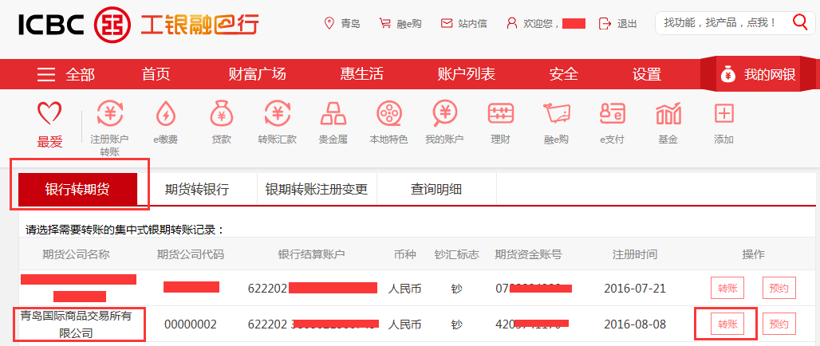The image size is (820, 346).
Task: Click 转账 button in the 2016-07-21 row
Action: point(727,288)
